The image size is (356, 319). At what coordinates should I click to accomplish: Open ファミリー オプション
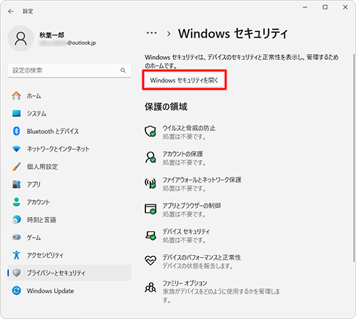(184, 283)
